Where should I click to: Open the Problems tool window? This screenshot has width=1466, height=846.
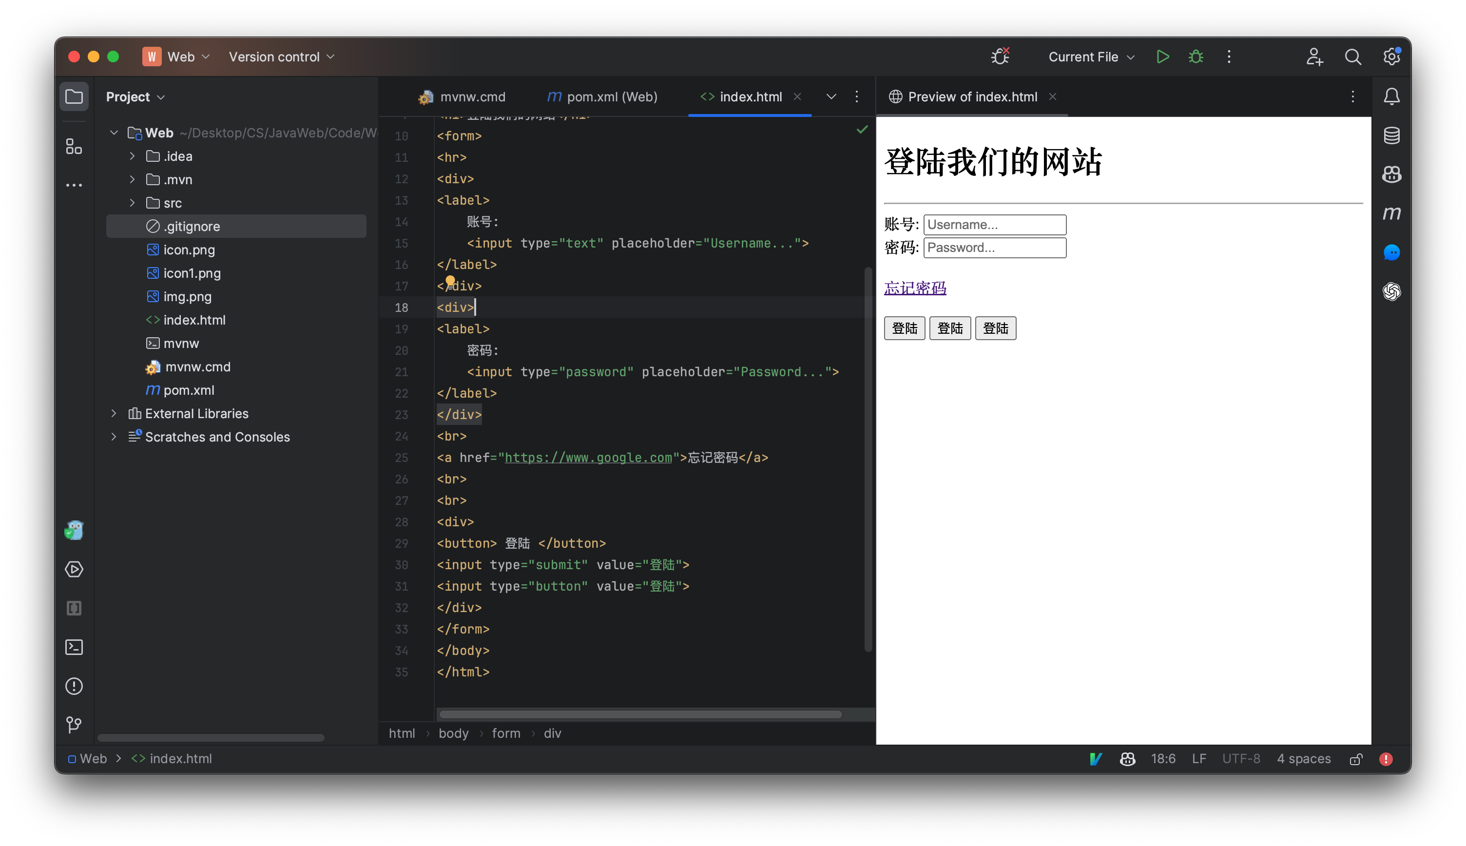(x=74, y=686)
